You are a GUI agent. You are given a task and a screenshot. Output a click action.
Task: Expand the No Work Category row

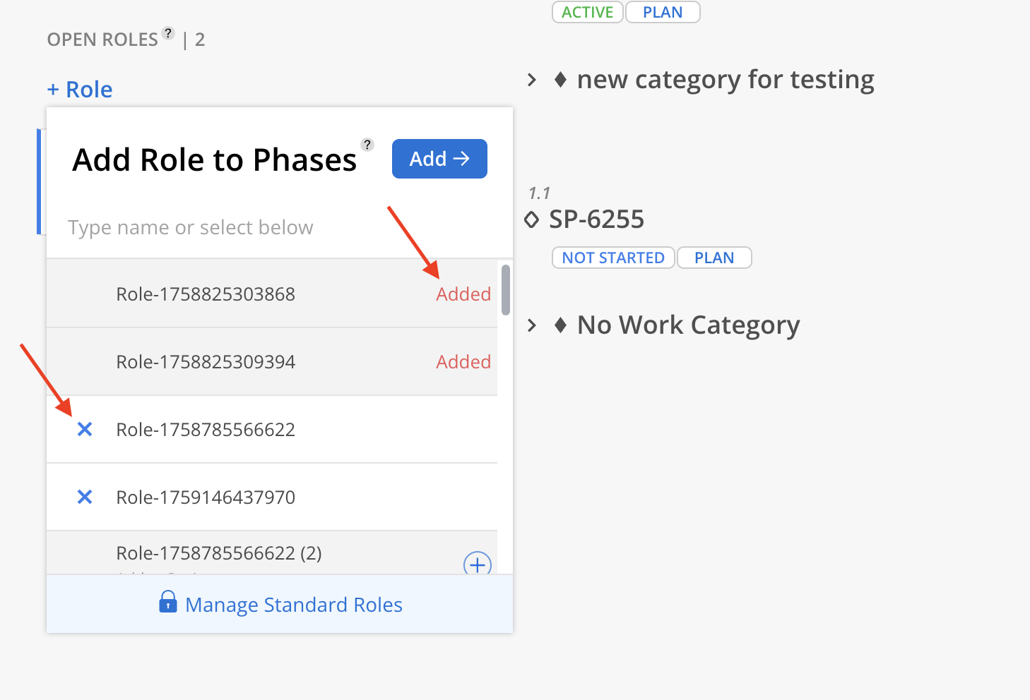pos(532,325)
